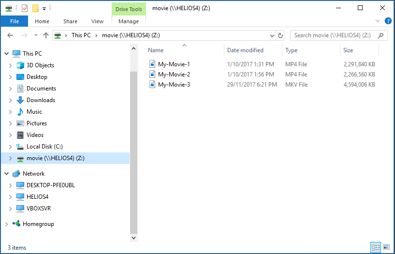Select the Desktop folder icon
The height and width of the screenshot is (254, 395).
[20, 77]
